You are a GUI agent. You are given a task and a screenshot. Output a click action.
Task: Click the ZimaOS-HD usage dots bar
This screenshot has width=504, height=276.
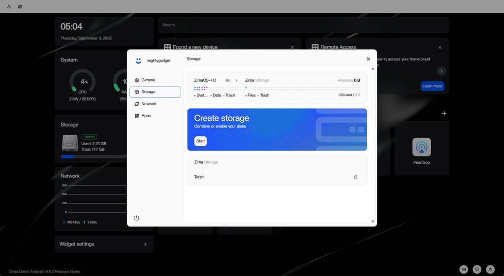pos(217,89)
